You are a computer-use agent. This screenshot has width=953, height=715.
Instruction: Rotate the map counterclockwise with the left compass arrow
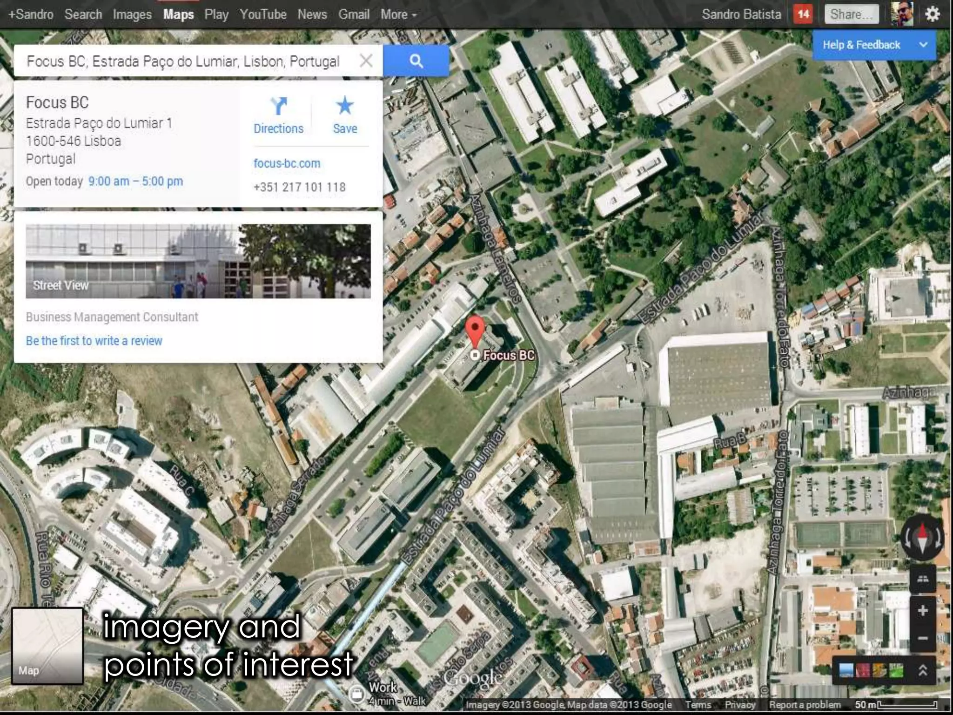coord(907,539)
